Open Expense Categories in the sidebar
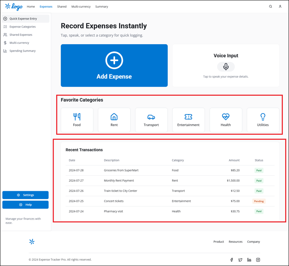 click(x=25, y=27)
